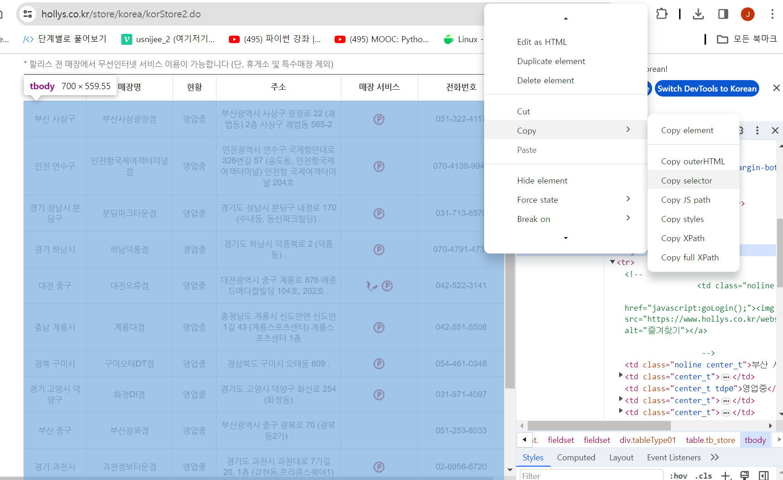Open site information icon in address bar
The height and width of the screenshot is (480, 783).
tap(28, 14)
